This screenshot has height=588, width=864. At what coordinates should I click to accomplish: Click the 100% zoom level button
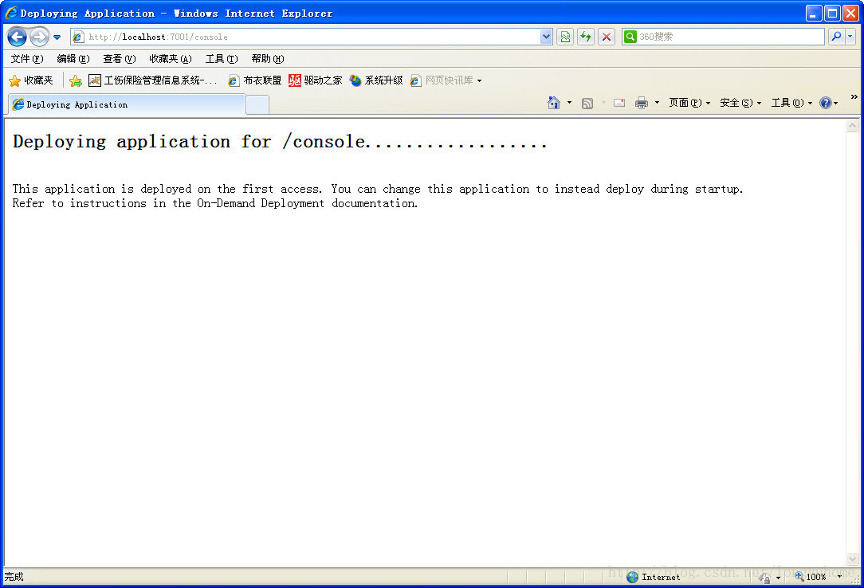(811, 577)
